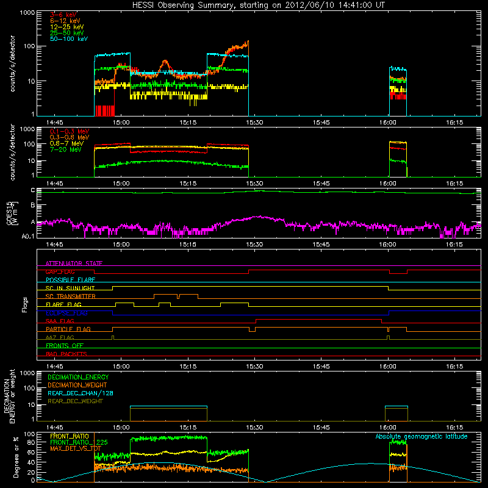Click the 16:00 tick label under Flags panel
This screenshot has width=488, height=488.
pos(388,367)
